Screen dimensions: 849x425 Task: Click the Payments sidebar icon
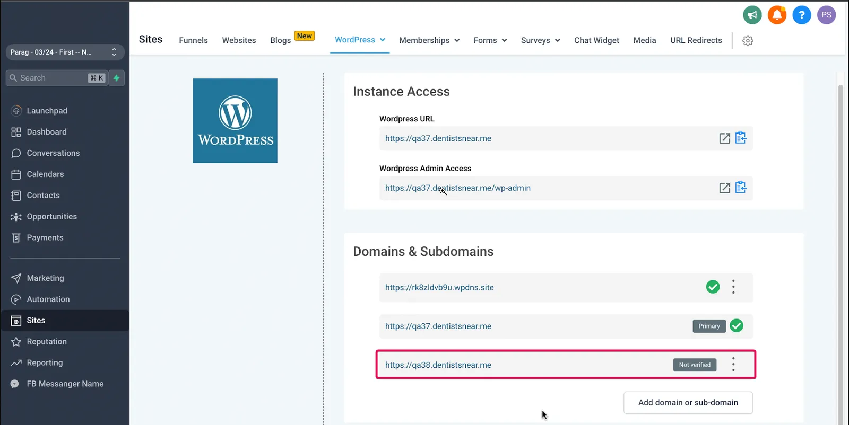tap(16, 238)
